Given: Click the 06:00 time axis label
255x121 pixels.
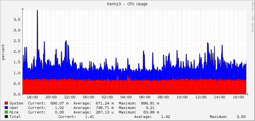Looking at the screenshot, I should 144,97.
